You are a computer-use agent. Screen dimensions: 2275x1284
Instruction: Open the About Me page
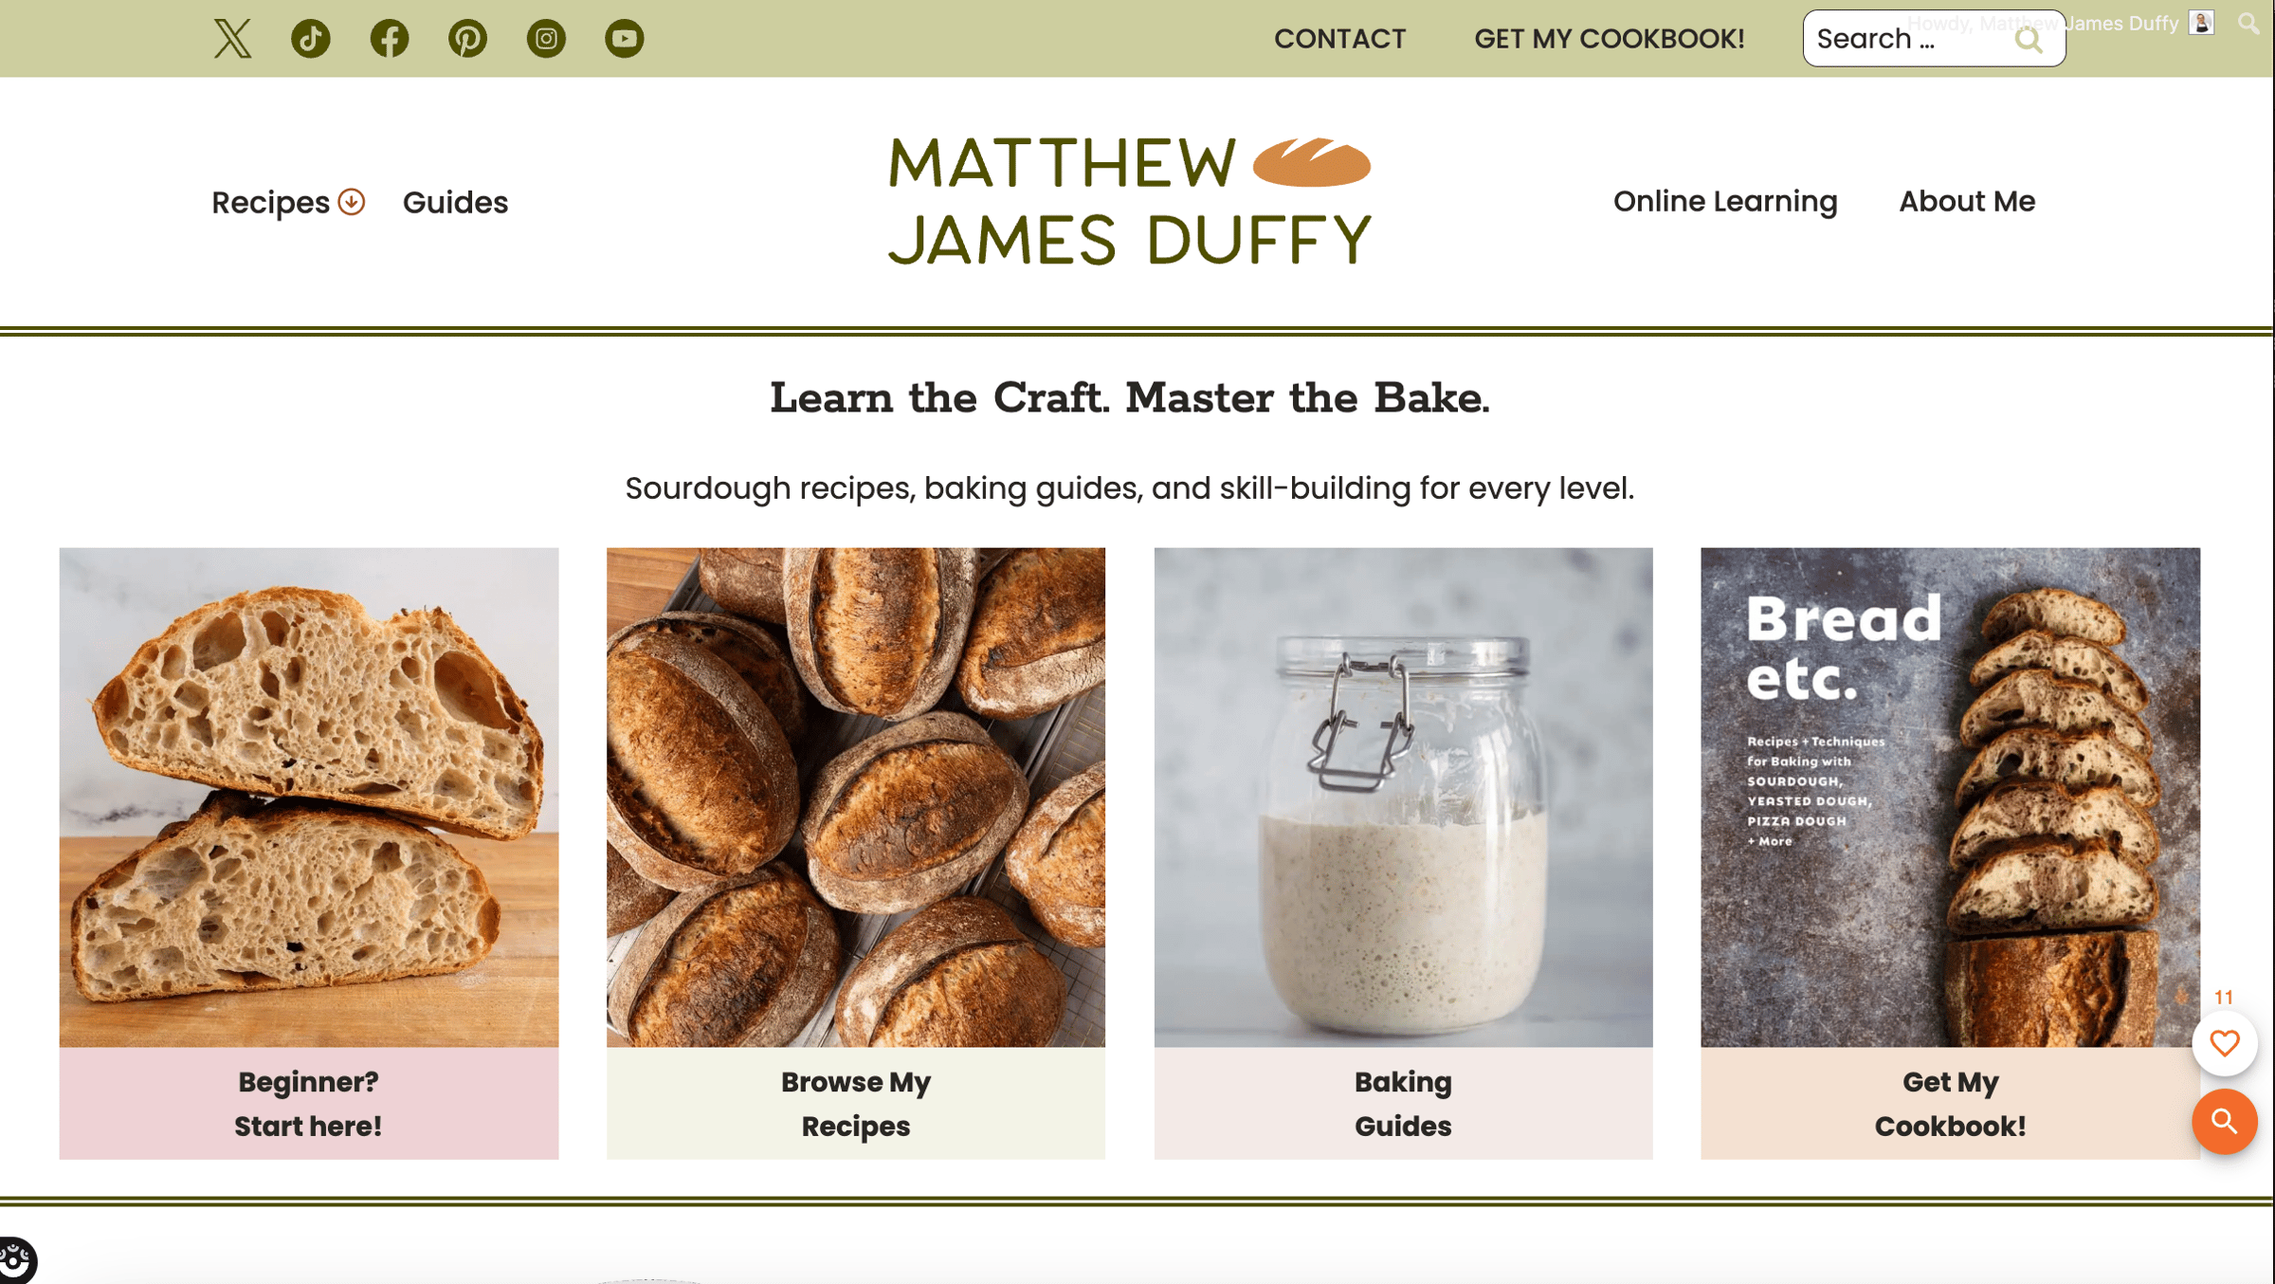coord(1967,202)
